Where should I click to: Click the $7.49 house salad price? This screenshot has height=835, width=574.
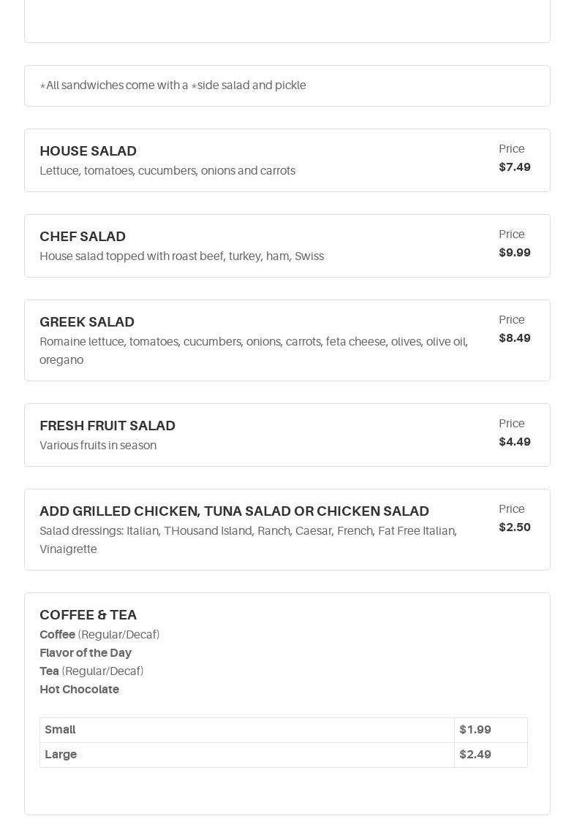[x=515, y=167]
